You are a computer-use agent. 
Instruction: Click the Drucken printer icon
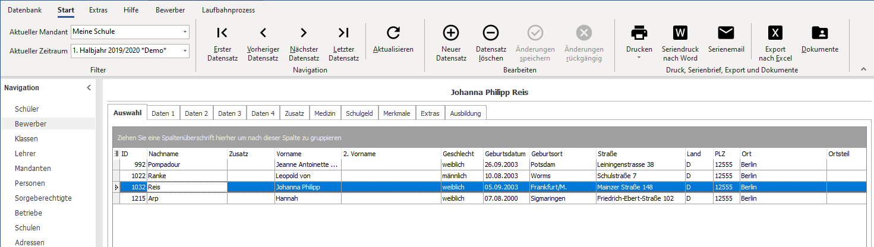(639, 33)
